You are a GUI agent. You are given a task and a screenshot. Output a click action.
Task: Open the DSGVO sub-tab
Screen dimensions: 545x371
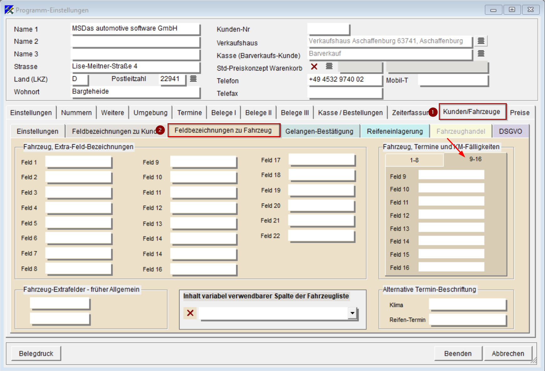point(510,131)
